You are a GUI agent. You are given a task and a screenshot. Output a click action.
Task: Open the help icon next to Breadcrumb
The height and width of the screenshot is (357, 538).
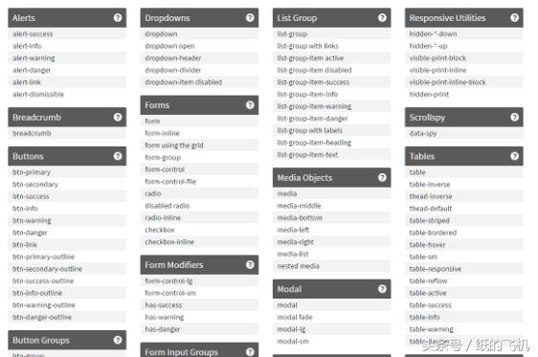point(118,118)
